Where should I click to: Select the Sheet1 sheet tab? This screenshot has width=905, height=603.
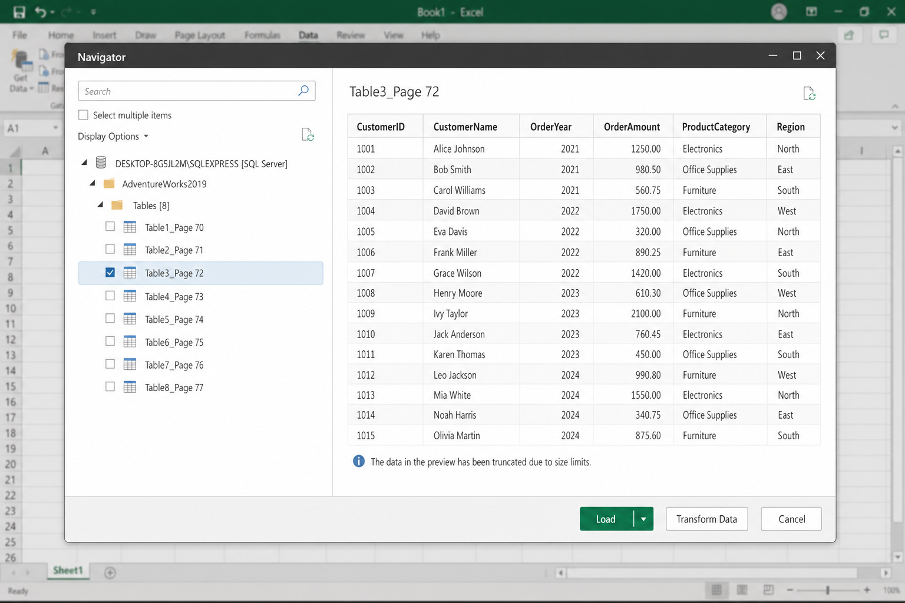point(68,570)
